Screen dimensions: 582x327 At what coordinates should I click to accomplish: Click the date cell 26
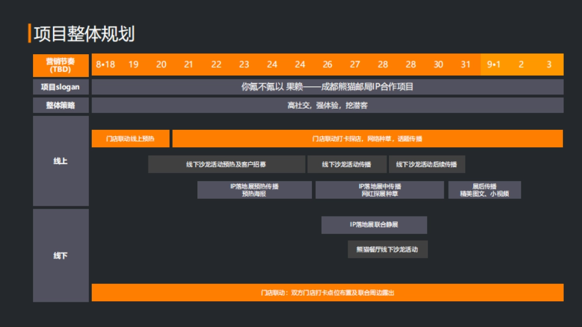pyautogui.click(x=327, y=64)
